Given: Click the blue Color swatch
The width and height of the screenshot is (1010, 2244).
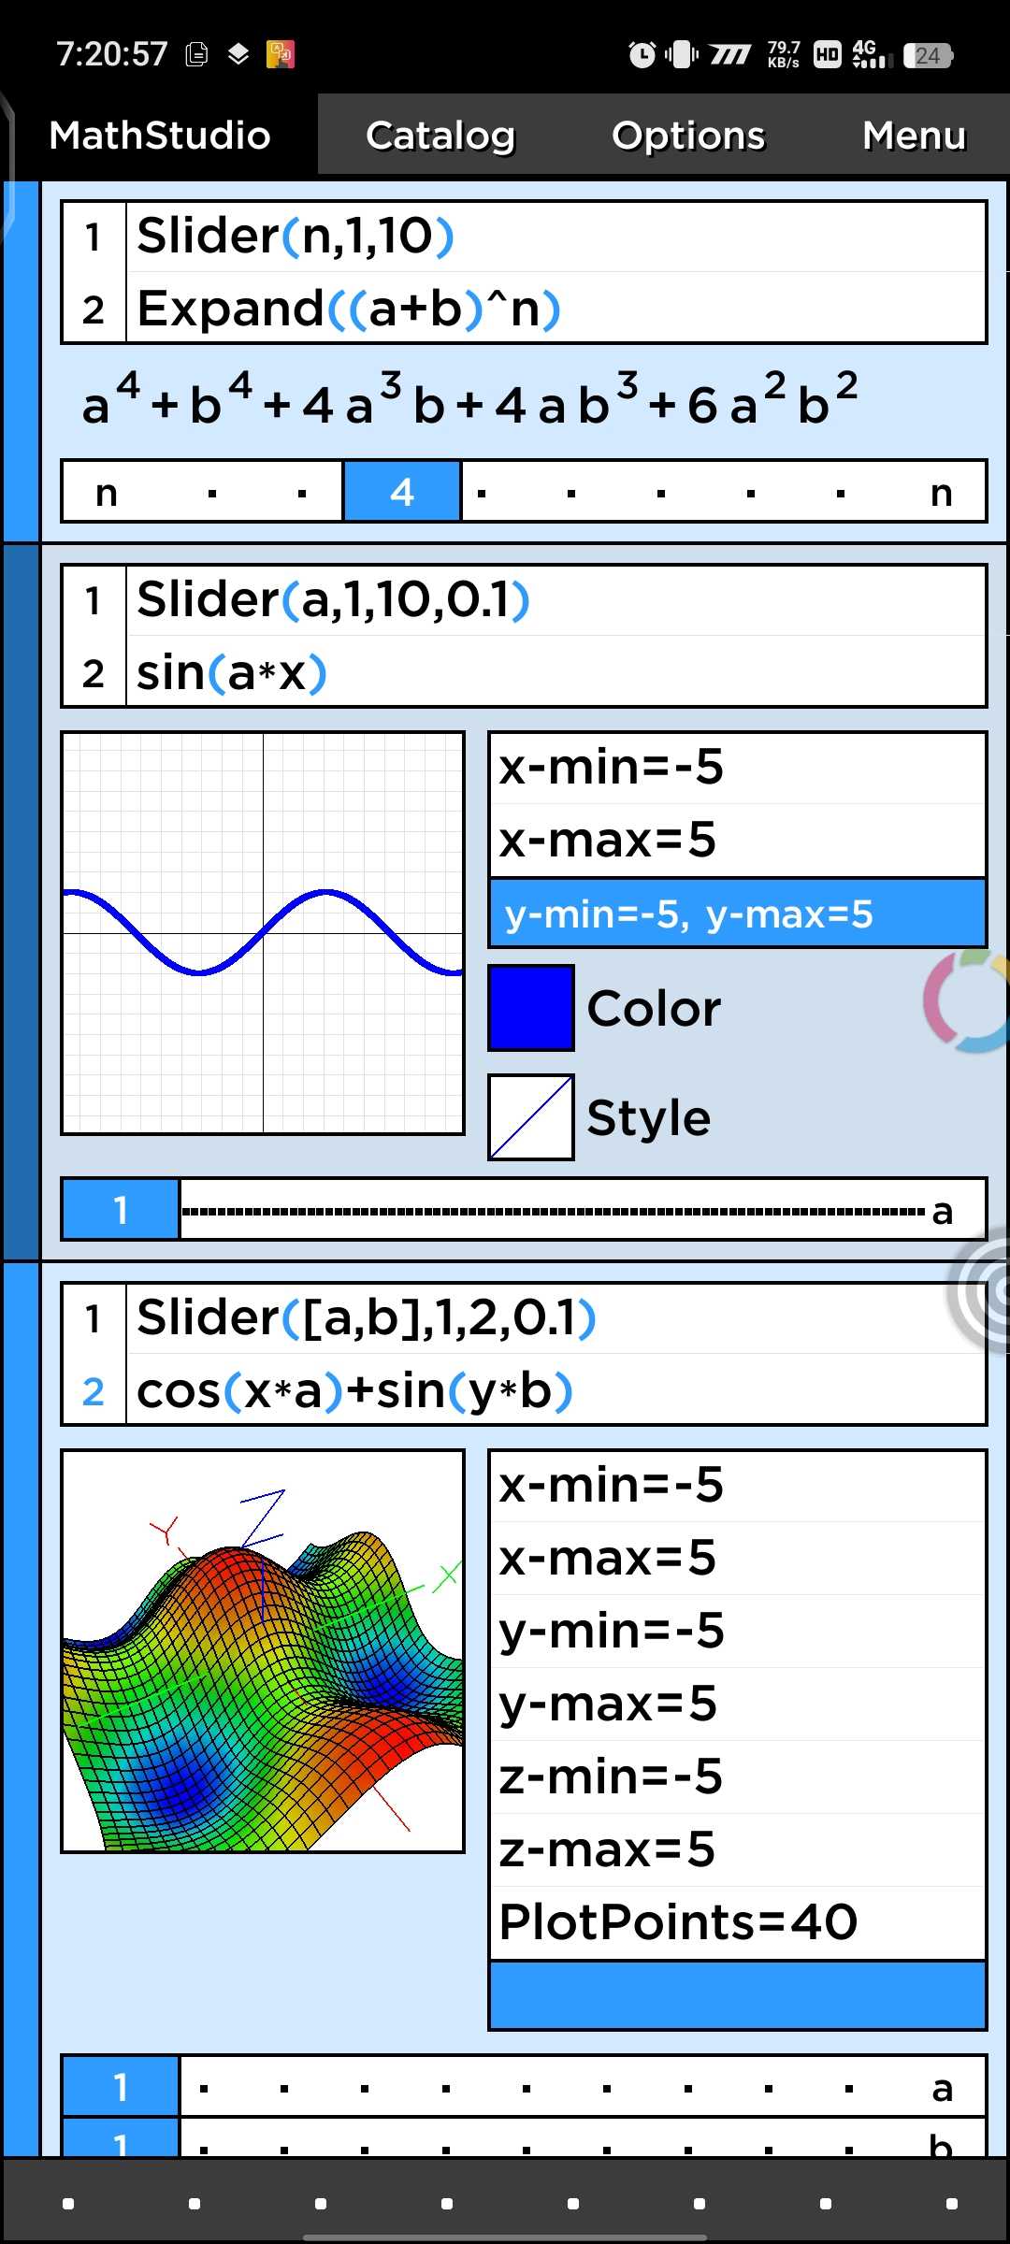Looking at the screenshot, I should 530,1008.
